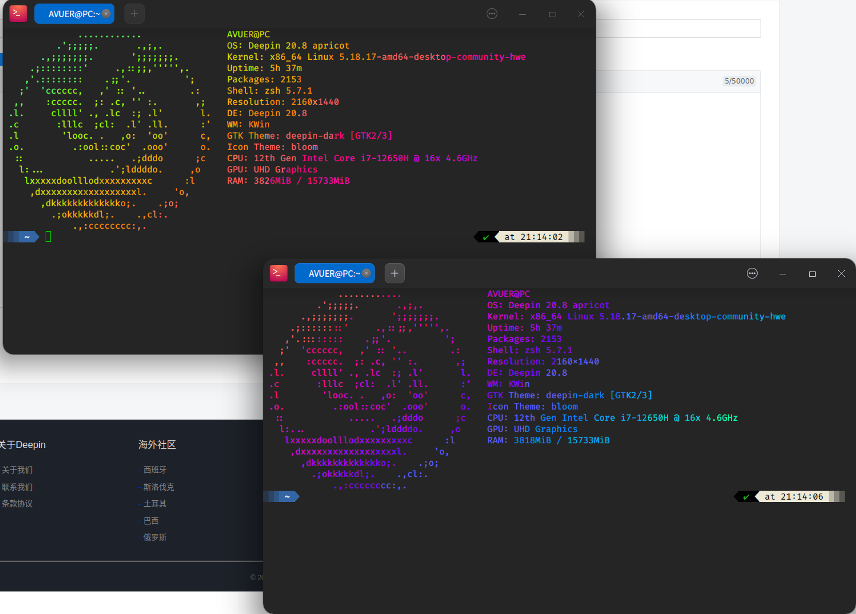Click "Uptime: 5h 37m" in the back terminal
The width and height of the screenshot is (856, 614).
(x=264, y=68)
